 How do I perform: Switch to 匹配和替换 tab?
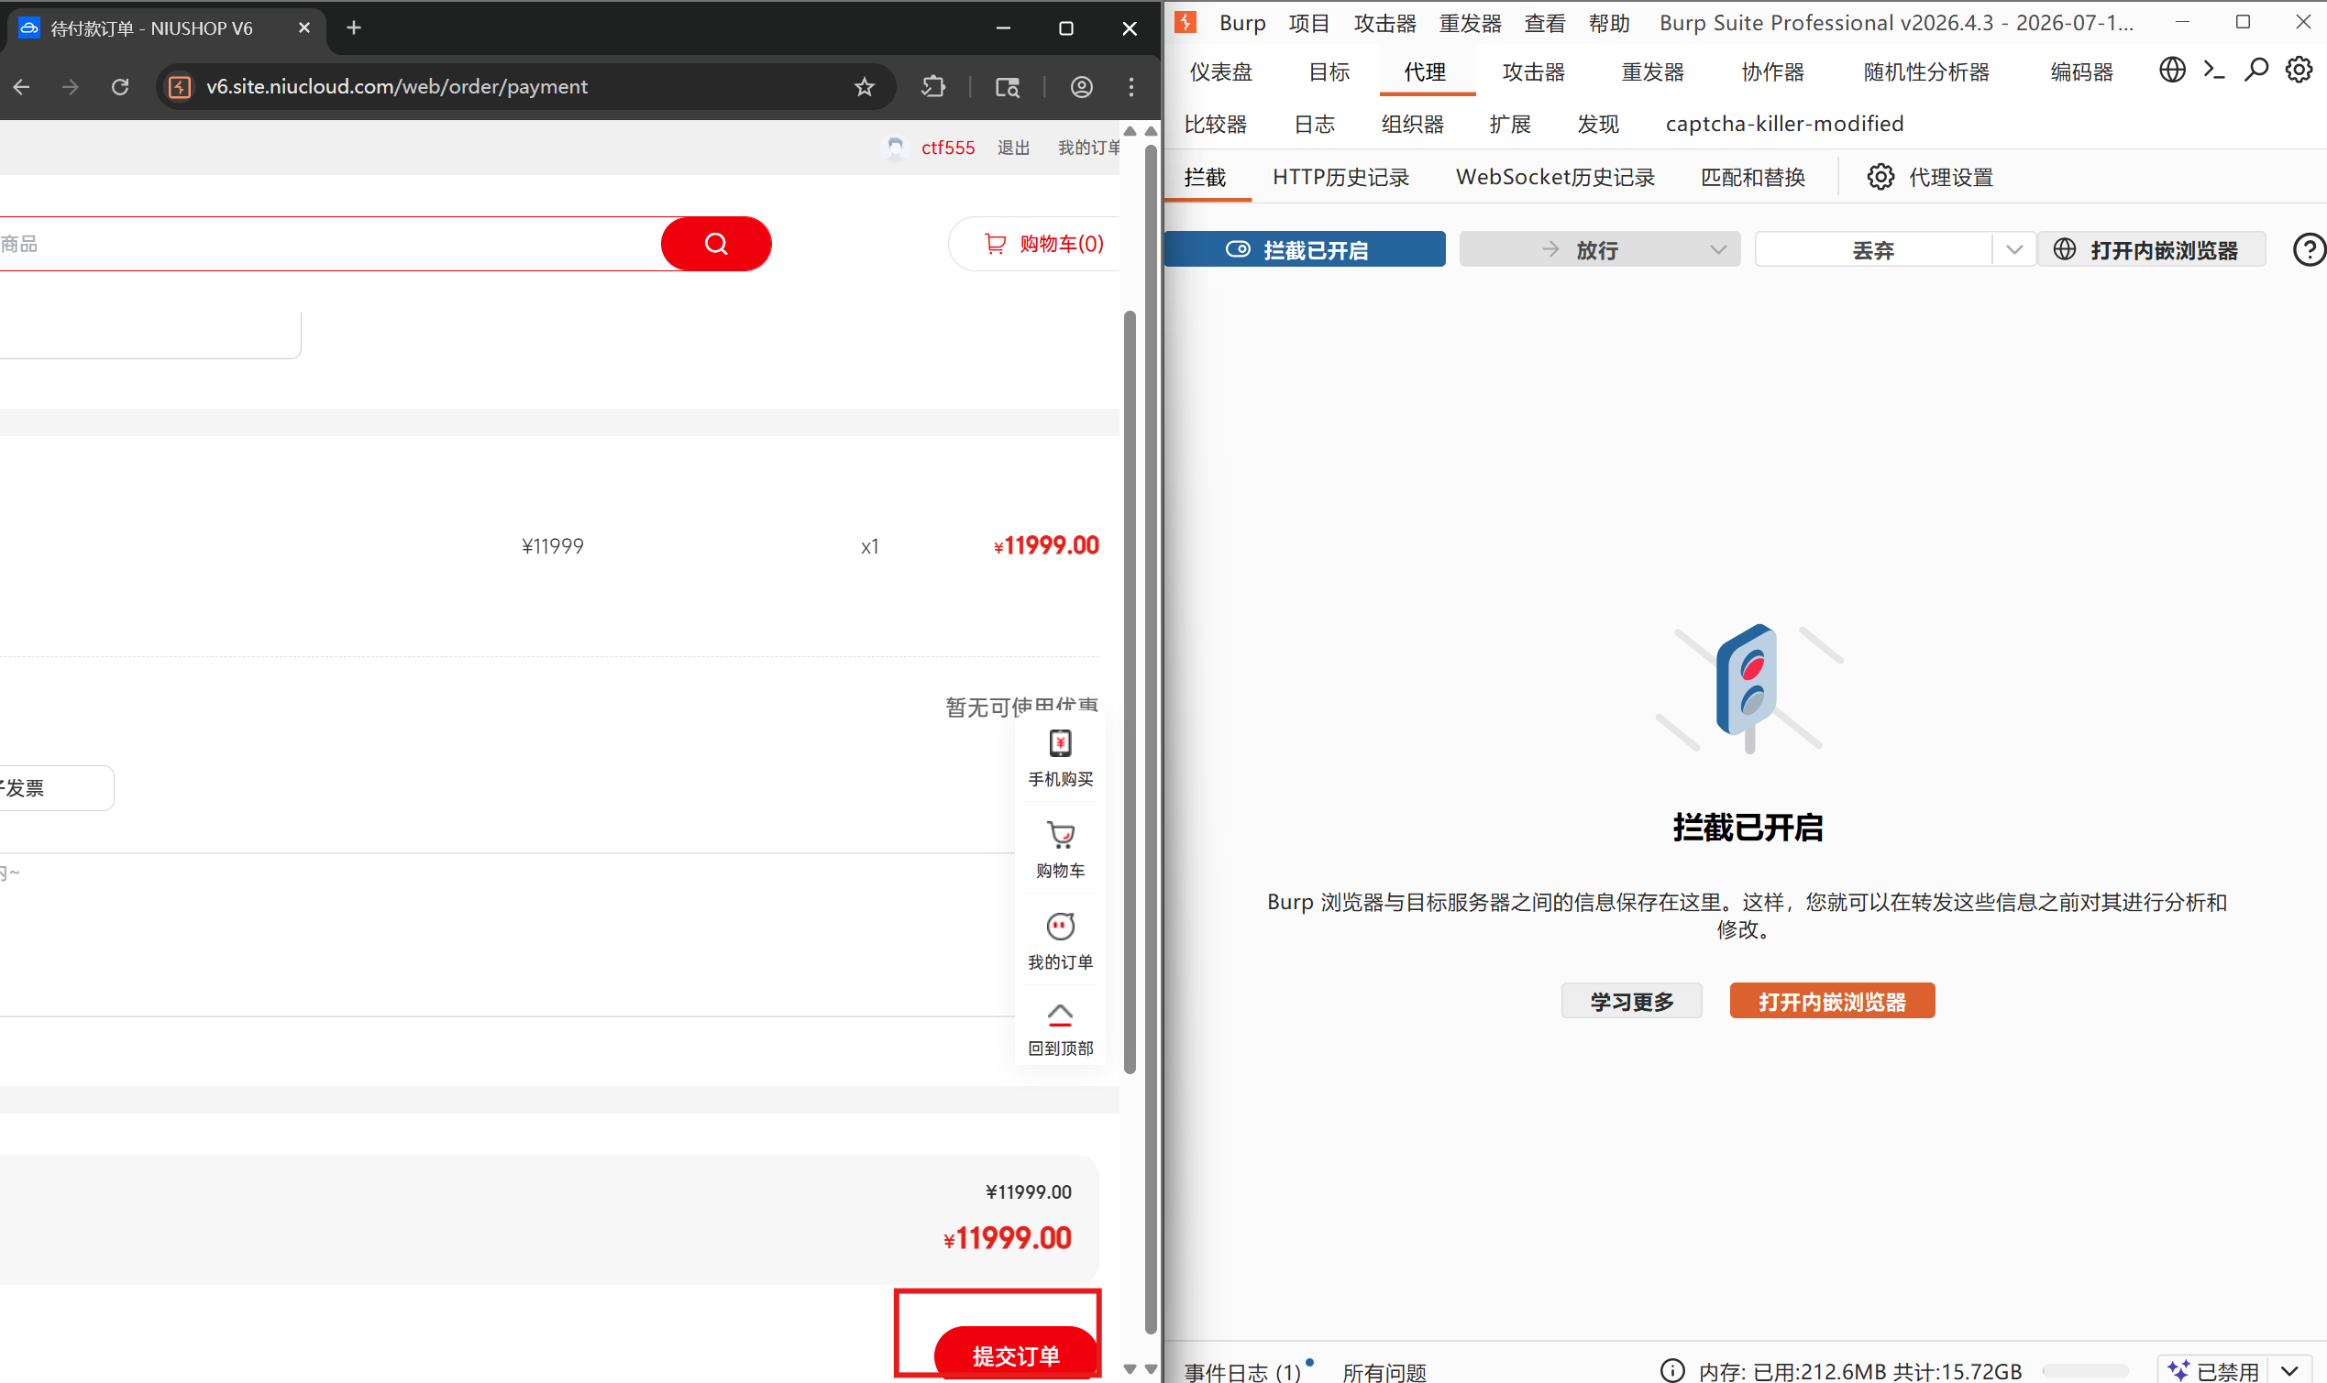1753,177
